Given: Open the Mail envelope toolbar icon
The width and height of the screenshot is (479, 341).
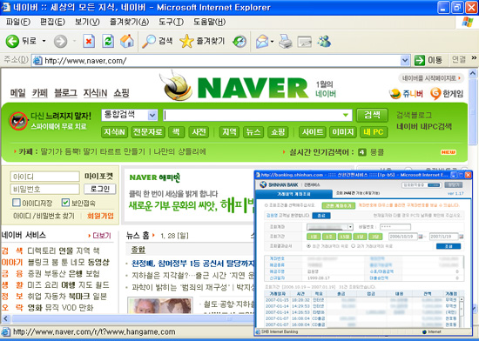Looking at the screenshot, I should (x=262, y=41).
